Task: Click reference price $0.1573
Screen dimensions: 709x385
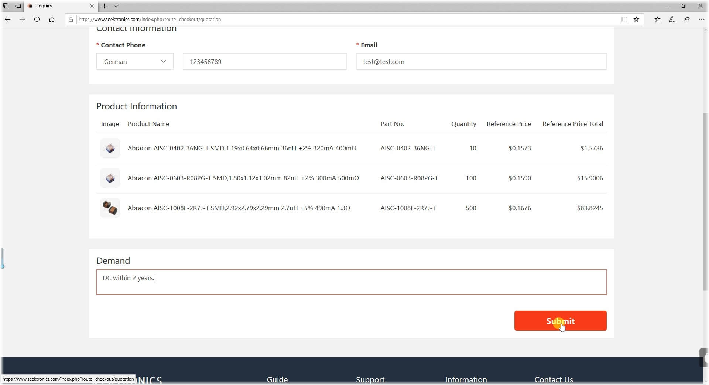Action: [520, 148]
